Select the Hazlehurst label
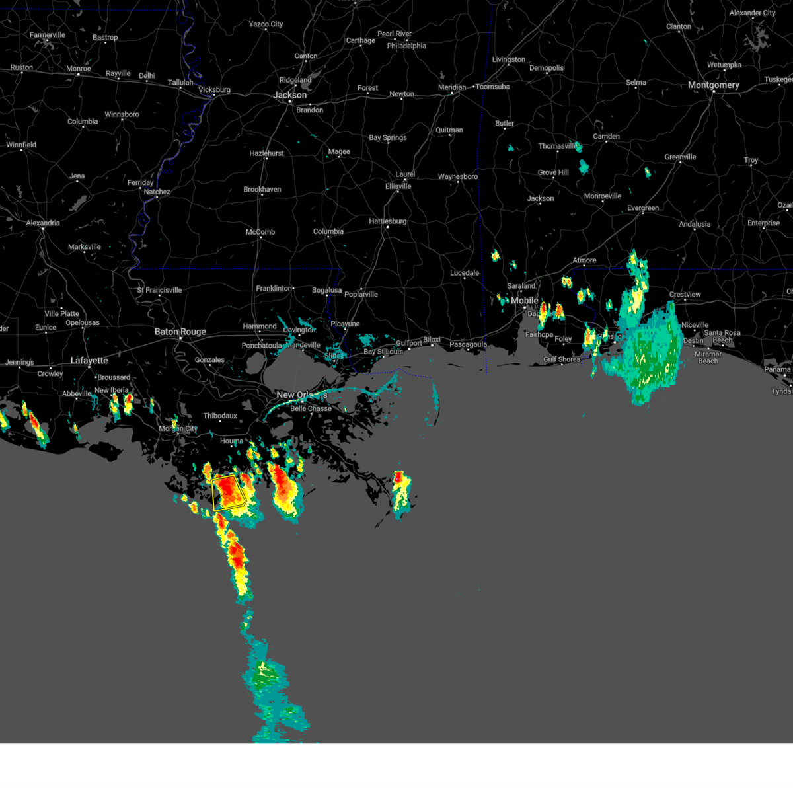 [267, 153]
